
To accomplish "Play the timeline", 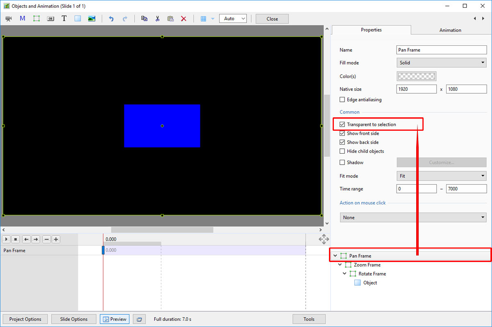I will coord(7,239).
